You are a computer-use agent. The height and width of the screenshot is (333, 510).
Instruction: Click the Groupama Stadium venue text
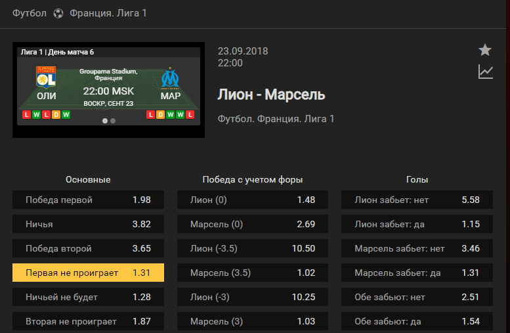coord(108,74)
